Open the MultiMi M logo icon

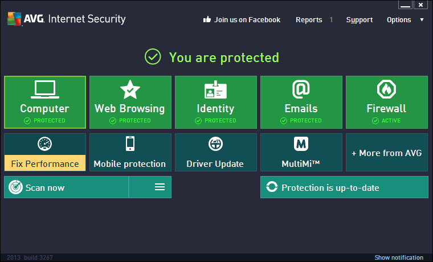[301, 144]
